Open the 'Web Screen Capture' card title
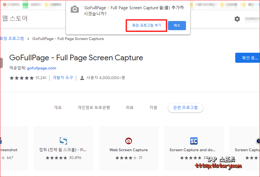260x177 pixels. pyautogui.click(x=128, y=150)
